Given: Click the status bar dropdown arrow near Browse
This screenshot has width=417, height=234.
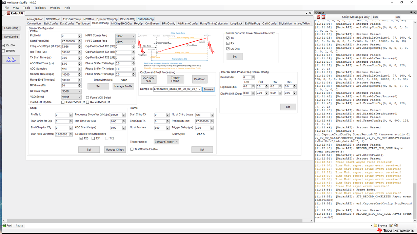Looking at the screenshot, I should click(372, 226).
